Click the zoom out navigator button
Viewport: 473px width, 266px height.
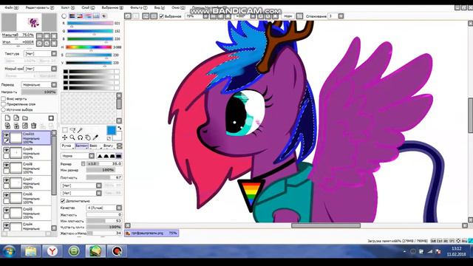[39, 36]
